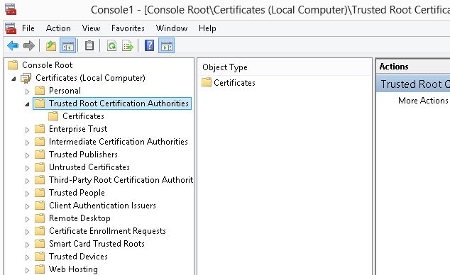Expand the Enterprise Trust node
The width and height of the screenshot is (450, 275).
pyautogui.click(x=27, y=130)
